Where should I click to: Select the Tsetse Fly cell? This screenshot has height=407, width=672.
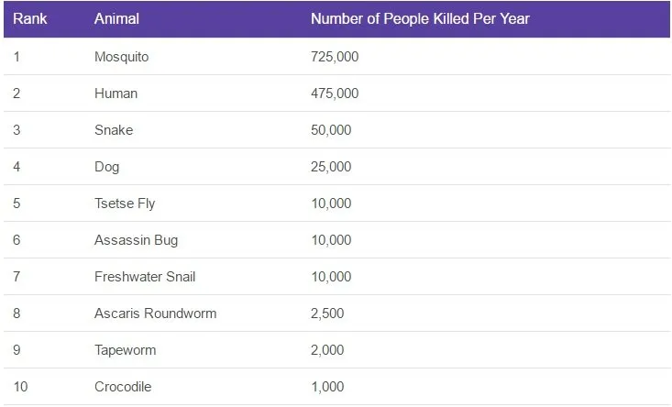pyautogui.click(x=125, y=203)
